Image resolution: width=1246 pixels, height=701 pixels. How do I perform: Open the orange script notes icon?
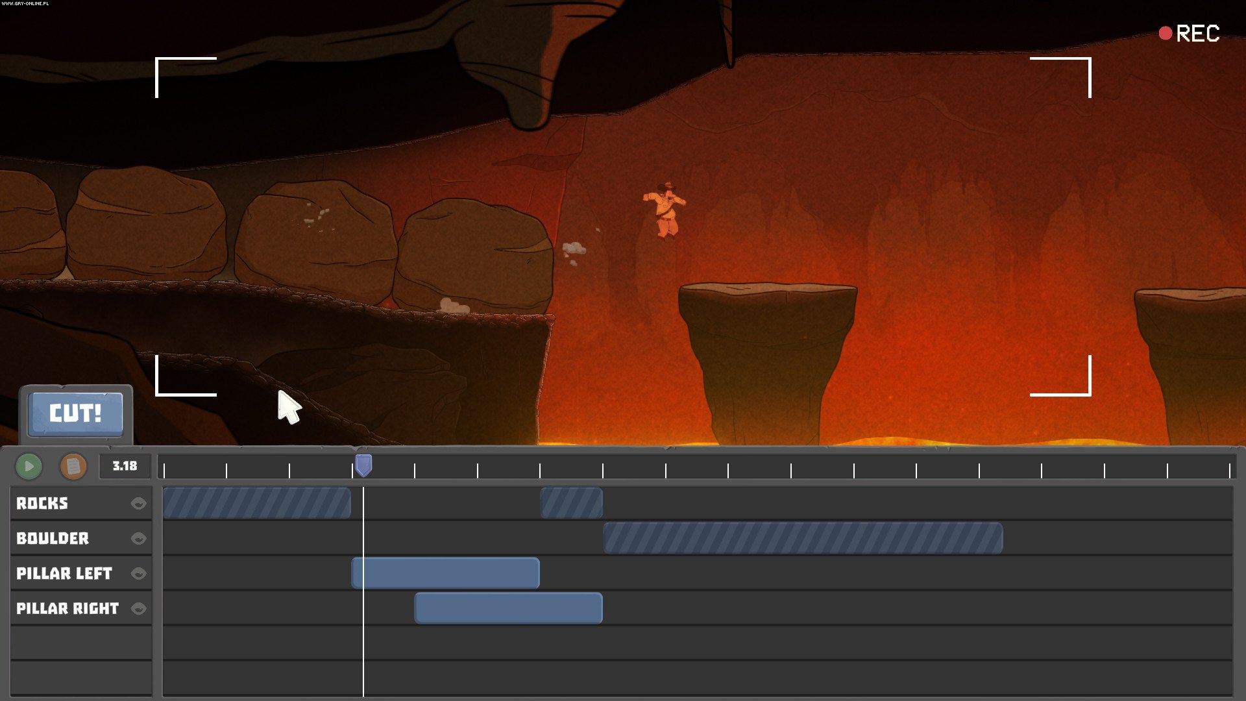(73, 466)
